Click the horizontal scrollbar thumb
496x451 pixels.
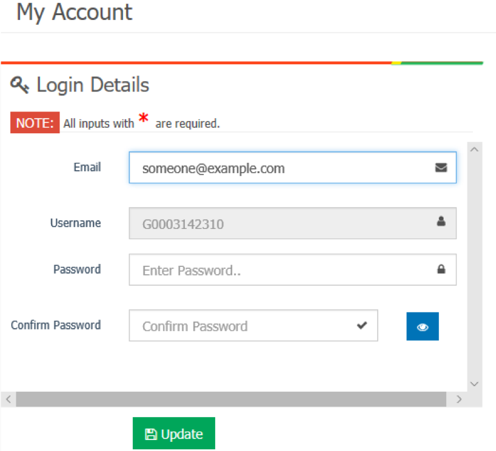(231, 399)
